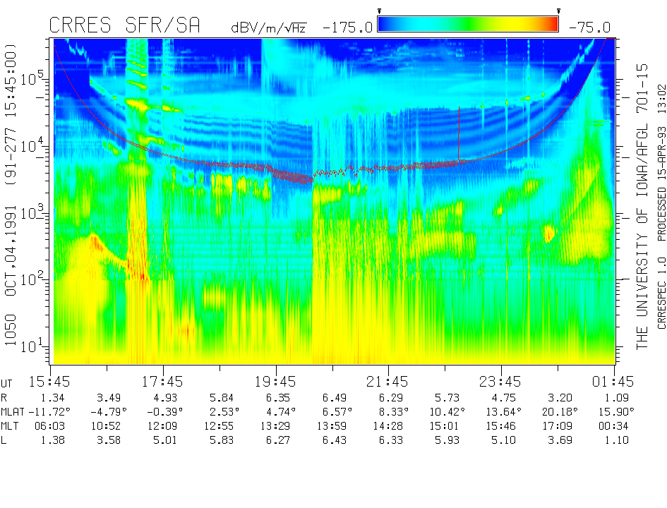The image size is (667, 508).
Task: Click the 17:45 UT time label
Action: tap(163, 382)
